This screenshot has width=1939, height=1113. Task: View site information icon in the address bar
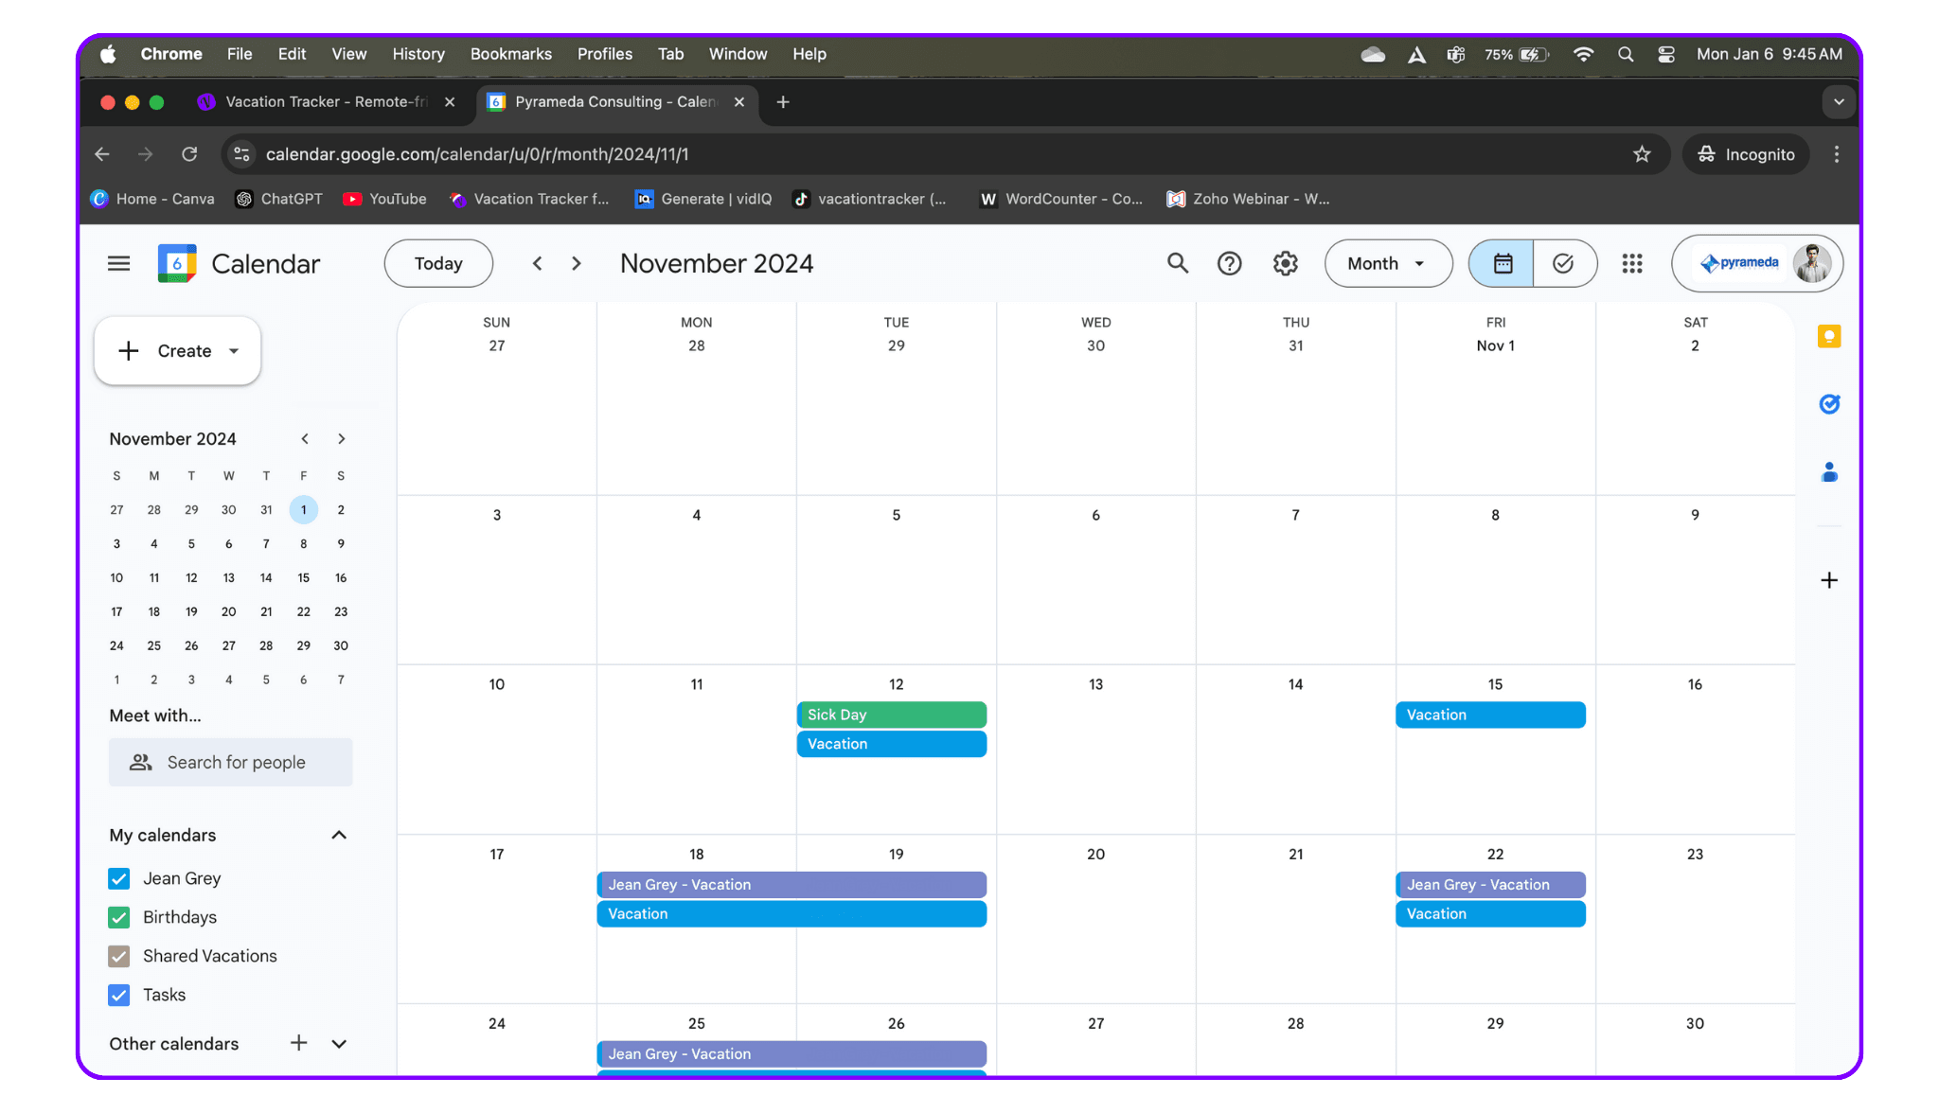242,154
